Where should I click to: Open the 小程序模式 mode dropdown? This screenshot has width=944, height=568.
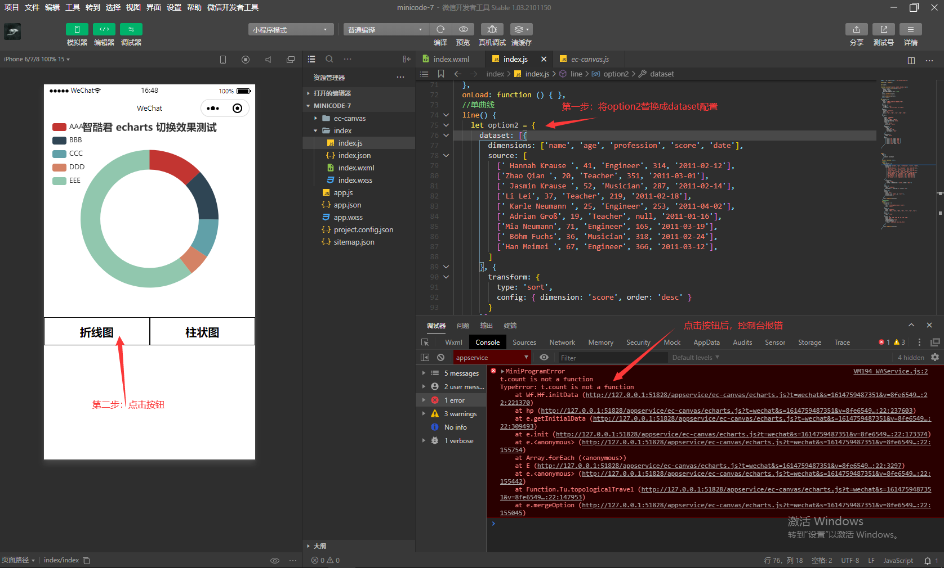(291, 29)
